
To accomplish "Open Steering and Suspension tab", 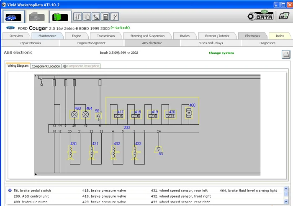I will [x=147, y=36].
